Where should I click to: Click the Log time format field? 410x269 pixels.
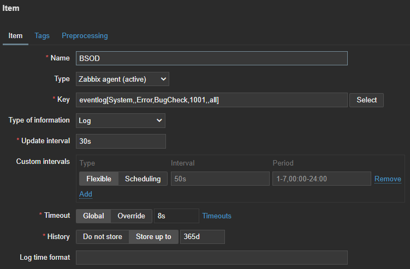pos(211,258)
